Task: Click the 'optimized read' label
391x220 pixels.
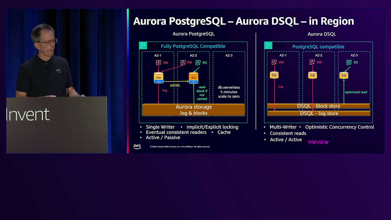Action: coord(356,92)
